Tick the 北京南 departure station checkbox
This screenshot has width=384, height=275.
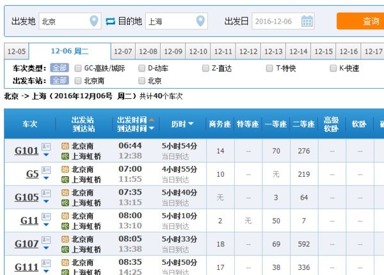point(78,80)
